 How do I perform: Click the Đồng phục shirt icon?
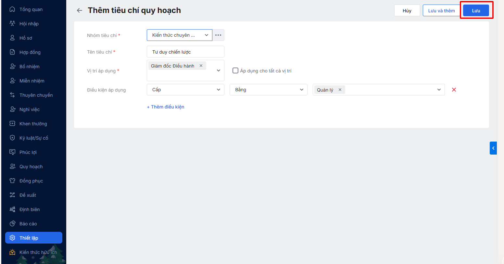pyautogui.click(x=12, y=181)
